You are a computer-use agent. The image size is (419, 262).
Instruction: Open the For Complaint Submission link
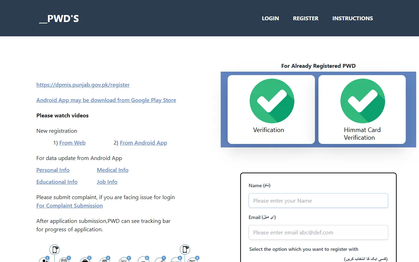[x=69, y=205]
